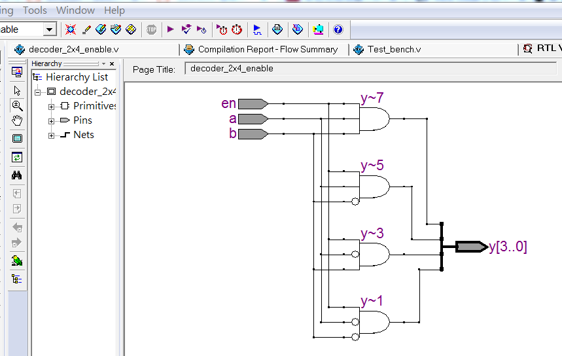Expand the Pins tree node
Image resolution: width=562 pixels, height=356 pixels.
(x=51, y=121)
